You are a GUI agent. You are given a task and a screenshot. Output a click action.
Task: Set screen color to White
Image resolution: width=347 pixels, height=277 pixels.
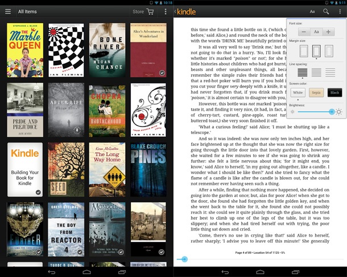(298, 93)
